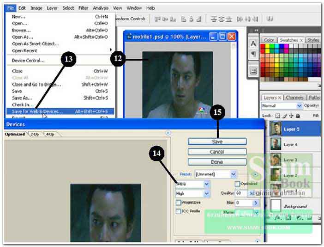Open the Preset dropdown showing Unnamed
324x247 pixels.
click(216, 174)
